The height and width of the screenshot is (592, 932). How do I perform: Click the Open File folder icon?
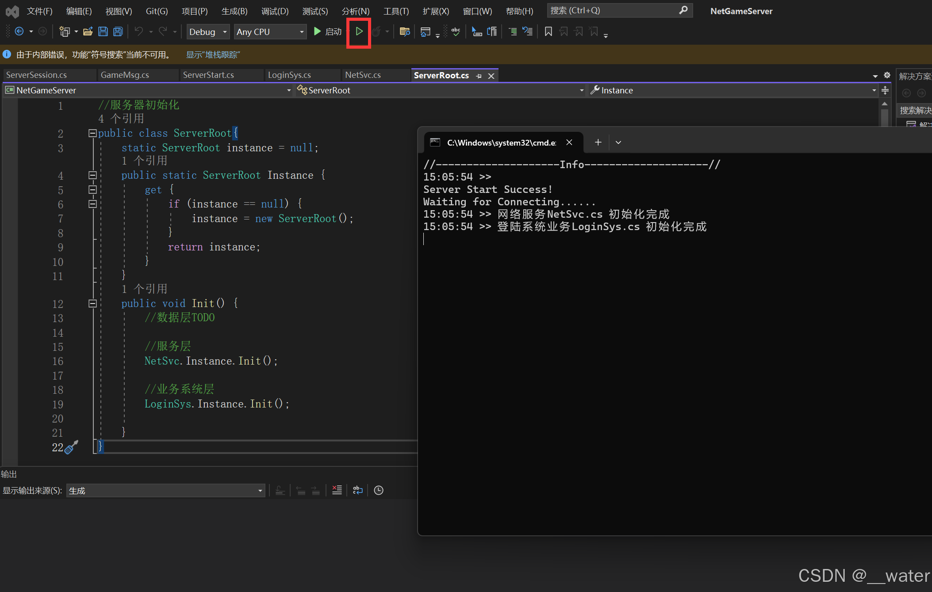[x=88, y=31]
